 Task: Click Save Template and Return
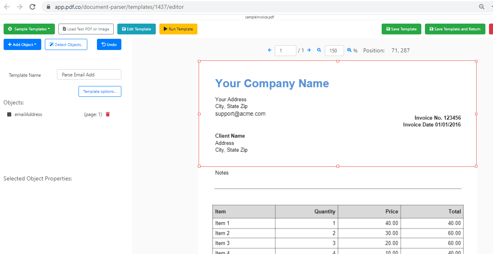[x=455, y=29]
